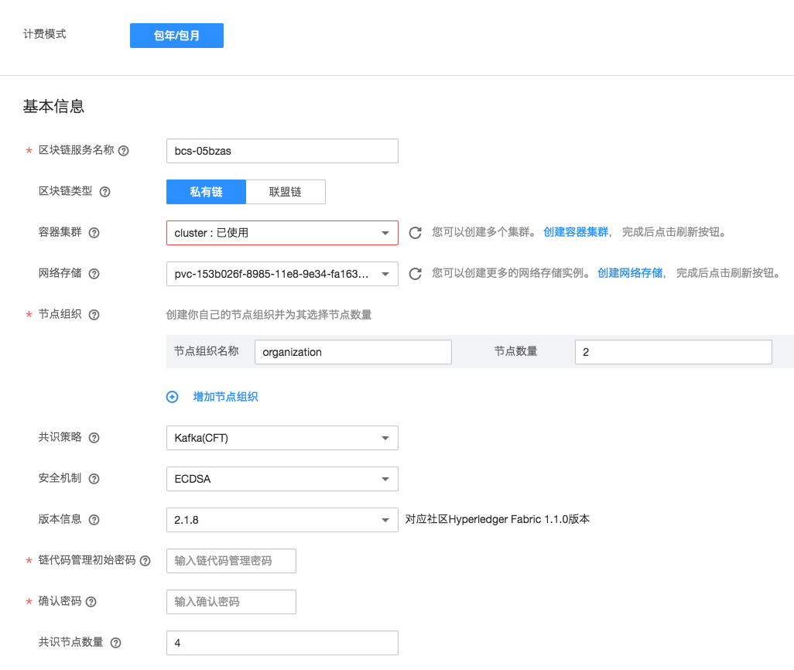
Task: Open the ECDSA security mechanism dropdown
Action: (282, 479)
